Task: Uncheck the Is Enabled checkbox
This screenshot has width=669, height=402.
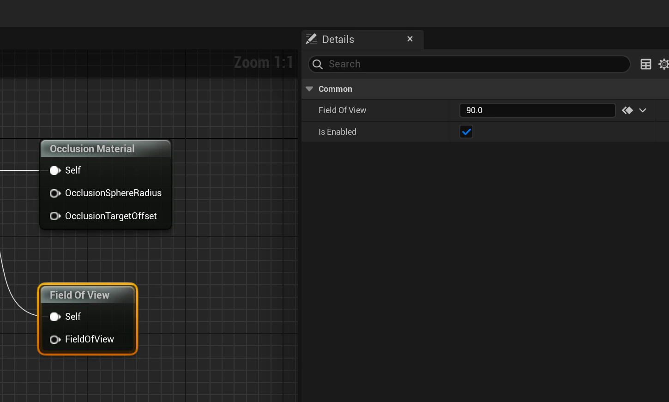Action: click(x=466, y=132)
